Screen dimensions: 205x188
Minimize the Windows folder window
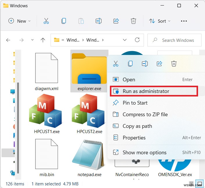[162, 6]
